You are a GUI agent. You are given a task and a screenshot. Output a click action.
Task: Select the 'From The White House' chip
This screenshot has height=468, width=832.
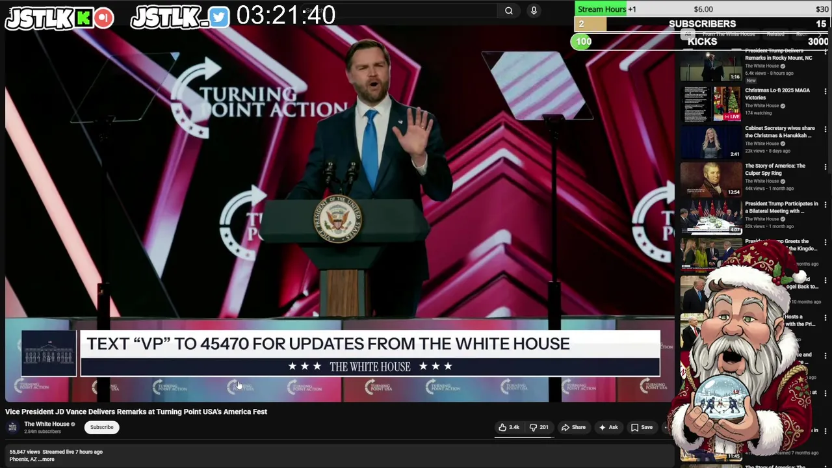tap(728, 34)
